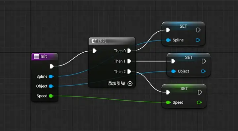Click the Object label in SET node
This screenshot has width=238, height=131.
tap(183, 71)
